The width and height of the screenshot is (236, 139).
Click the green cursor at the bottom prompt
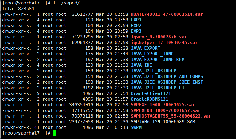[x=54, y=133]
